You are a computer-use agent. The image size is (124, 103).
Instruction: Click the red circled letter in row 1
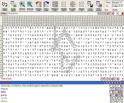pos(55,28)
